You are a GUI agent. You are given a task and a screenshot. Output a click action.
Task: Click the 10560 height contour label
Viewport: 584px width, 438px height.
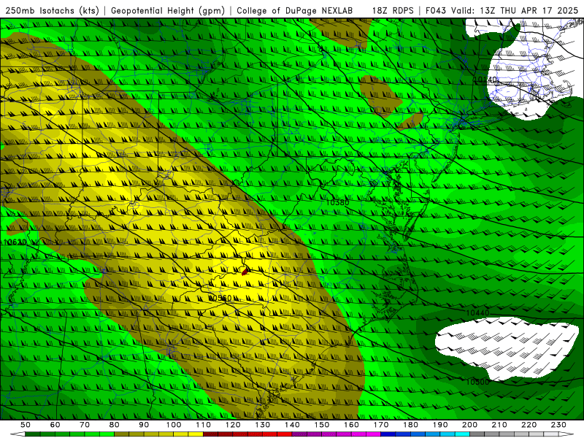220,298
